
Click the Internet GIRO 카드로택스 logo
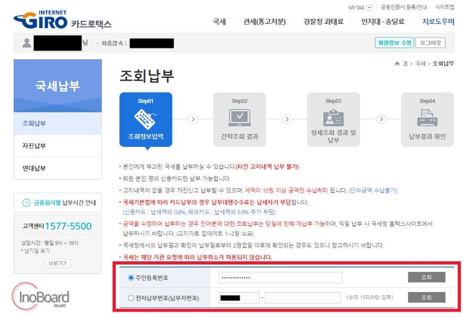pyautogui.click(x=63, y=20)
